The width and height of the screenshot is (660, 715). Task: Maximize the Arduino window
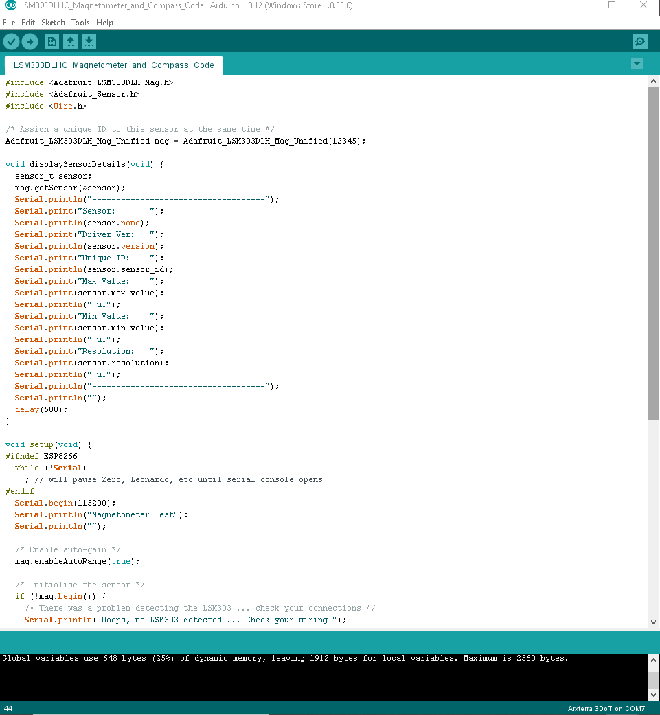pyautogui.click(x=612, y=5)
